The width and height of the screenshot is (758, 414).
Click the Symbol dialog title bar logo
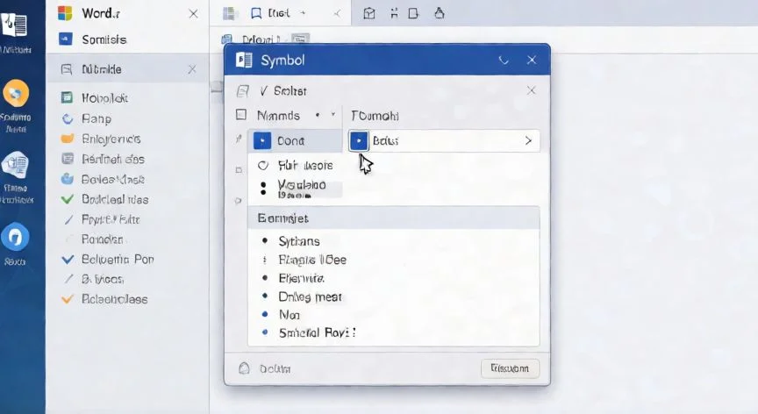click(x=244, y=60)
